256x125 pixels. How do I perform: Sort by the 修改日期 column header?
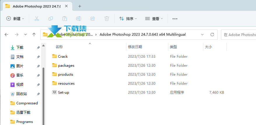135,47
